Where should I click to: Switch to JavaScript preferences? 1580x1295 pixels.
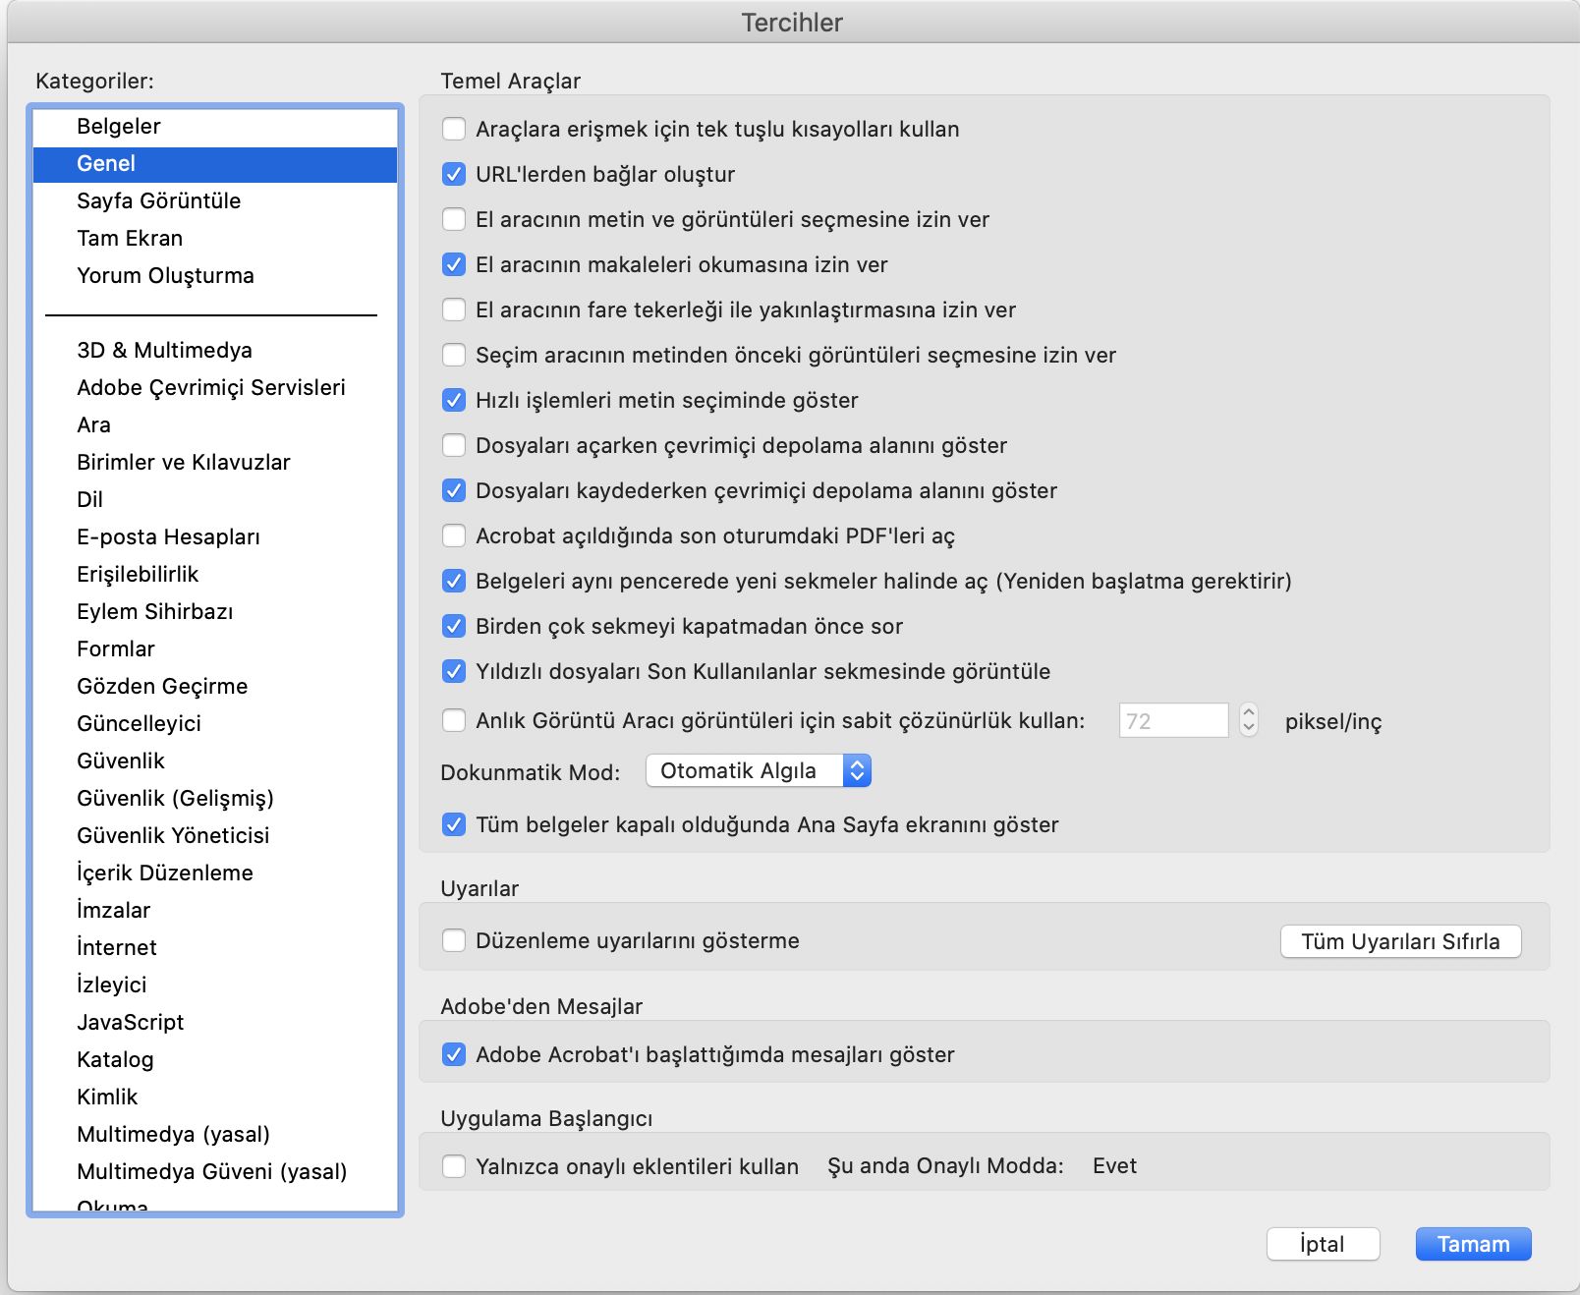pos(130,1022)
